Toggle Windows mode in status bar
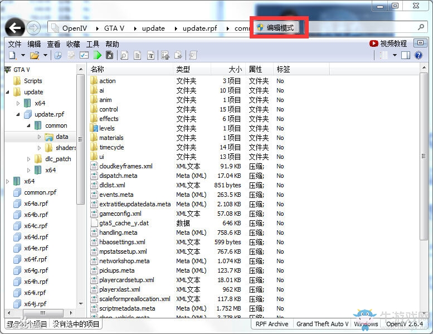Screen dimensions: 433x334 click(366, 324)
